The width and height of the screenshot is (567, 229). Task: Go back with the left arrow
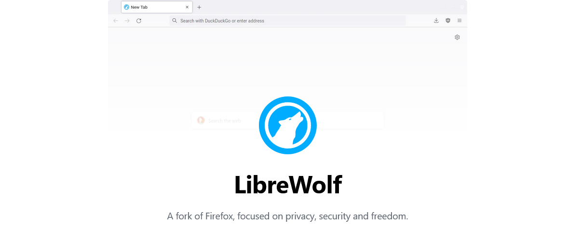[x=116, y=21]
